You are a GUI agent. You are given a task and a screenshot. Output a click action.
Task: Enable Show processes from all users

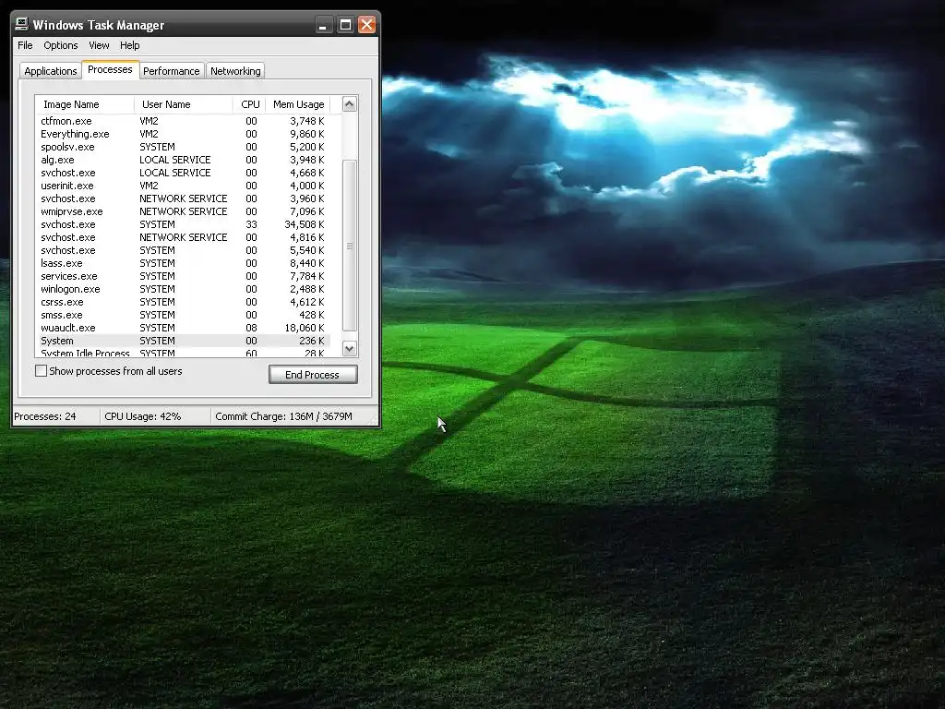(41, 371)
